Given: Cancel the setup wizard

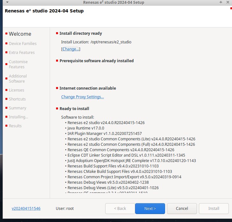Looking at the screenshot, I should coord(182,209).
